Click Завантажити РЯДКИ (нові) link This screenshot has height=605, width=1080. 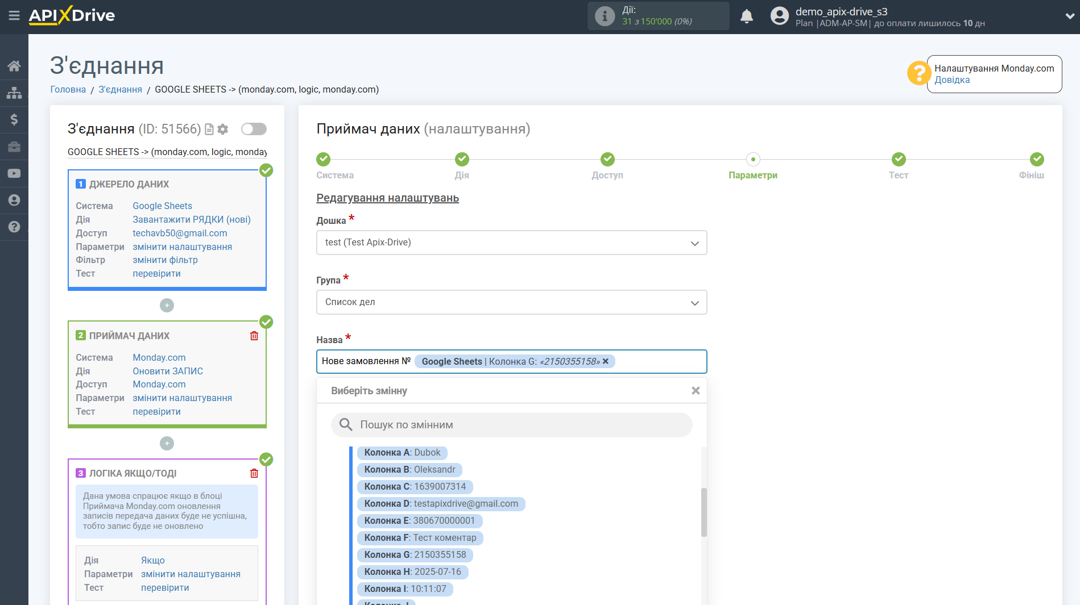(192, 219)
